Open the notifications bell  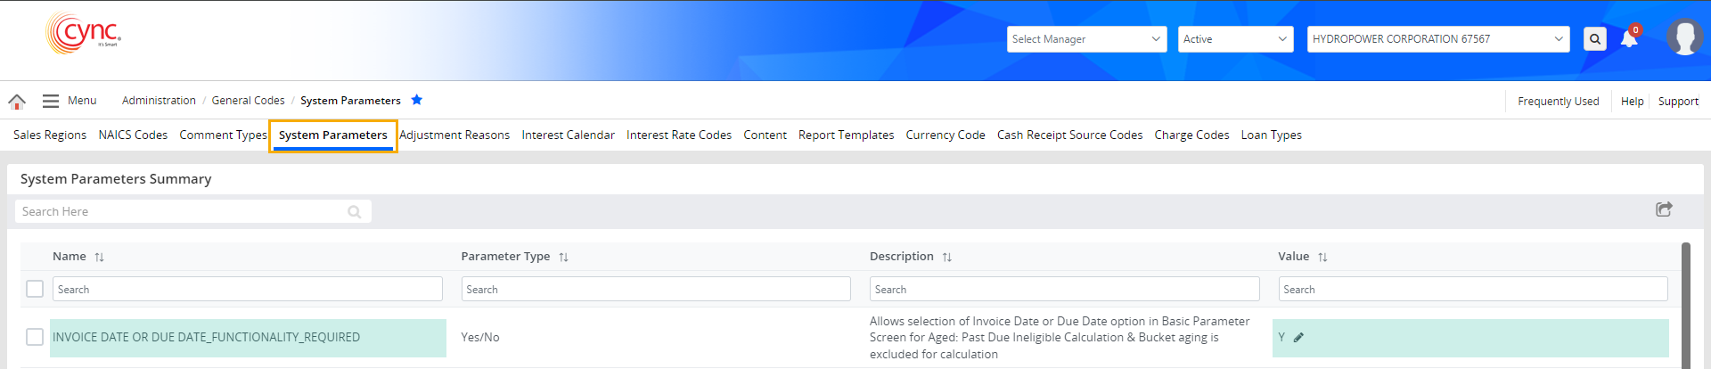(1629, 39)
